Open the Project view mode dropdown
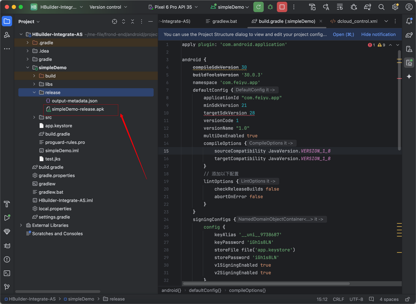The height and width of the screenshot is (304, 416). point(29,22)
